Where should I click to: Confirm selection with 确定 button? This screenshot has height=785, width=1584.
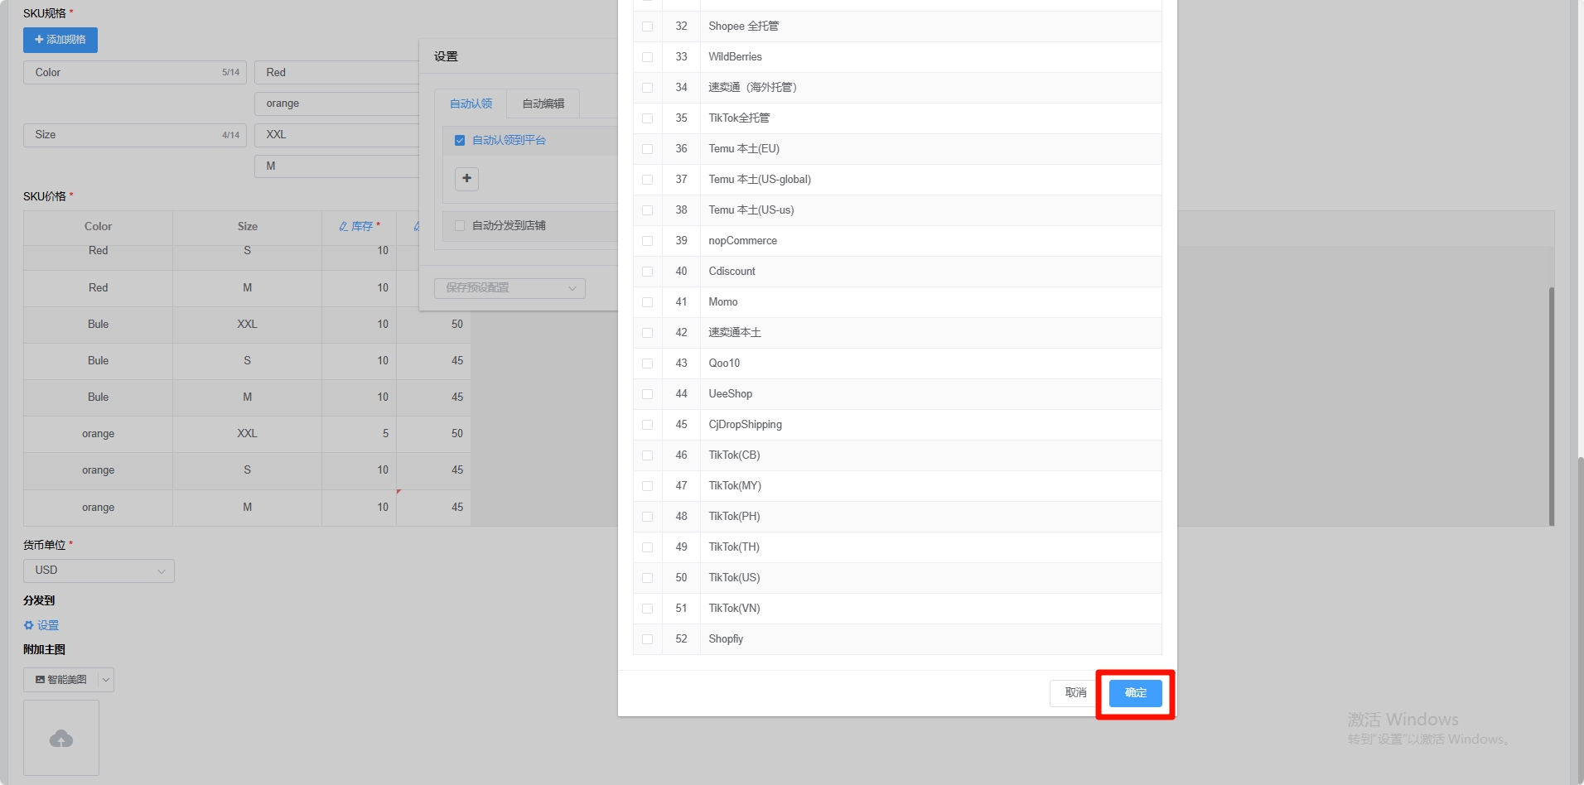[1135, 693]
